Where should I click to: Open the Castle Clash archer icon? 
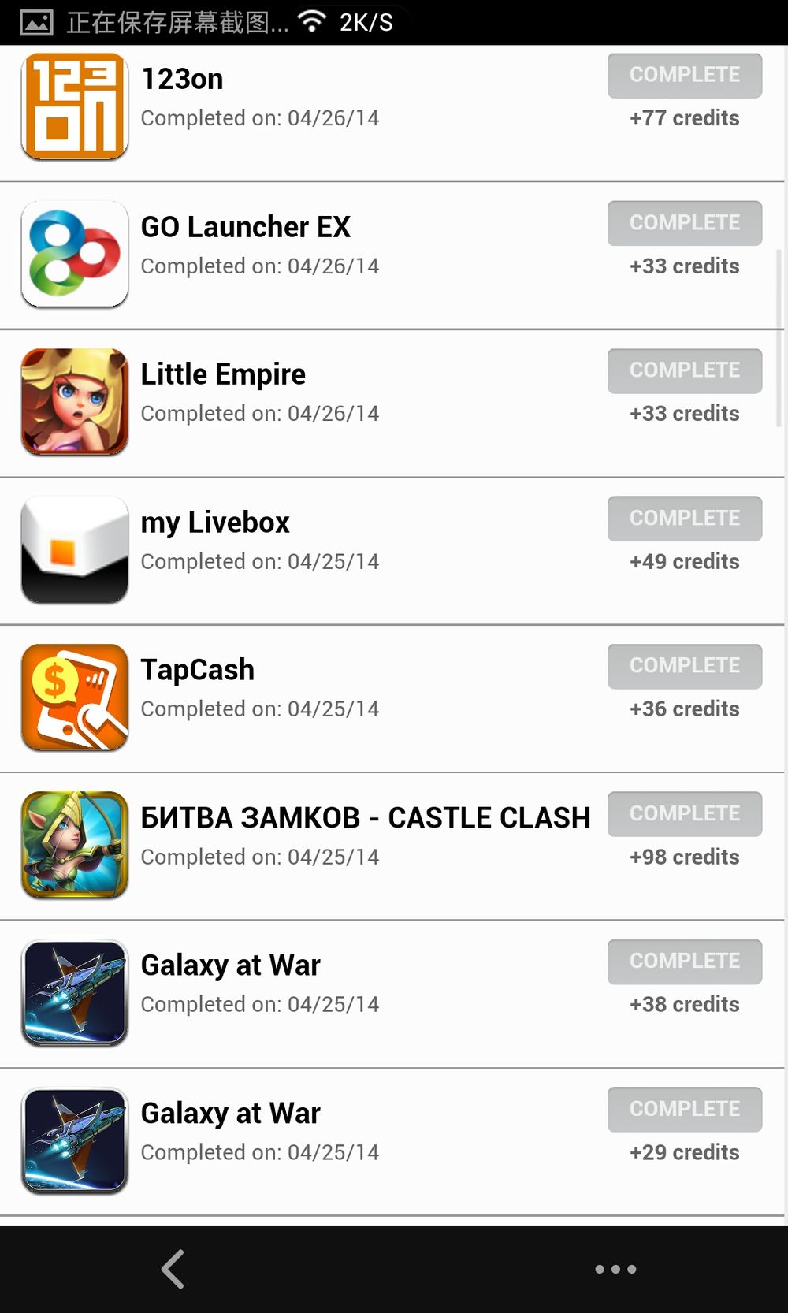(x=75, y=845)
